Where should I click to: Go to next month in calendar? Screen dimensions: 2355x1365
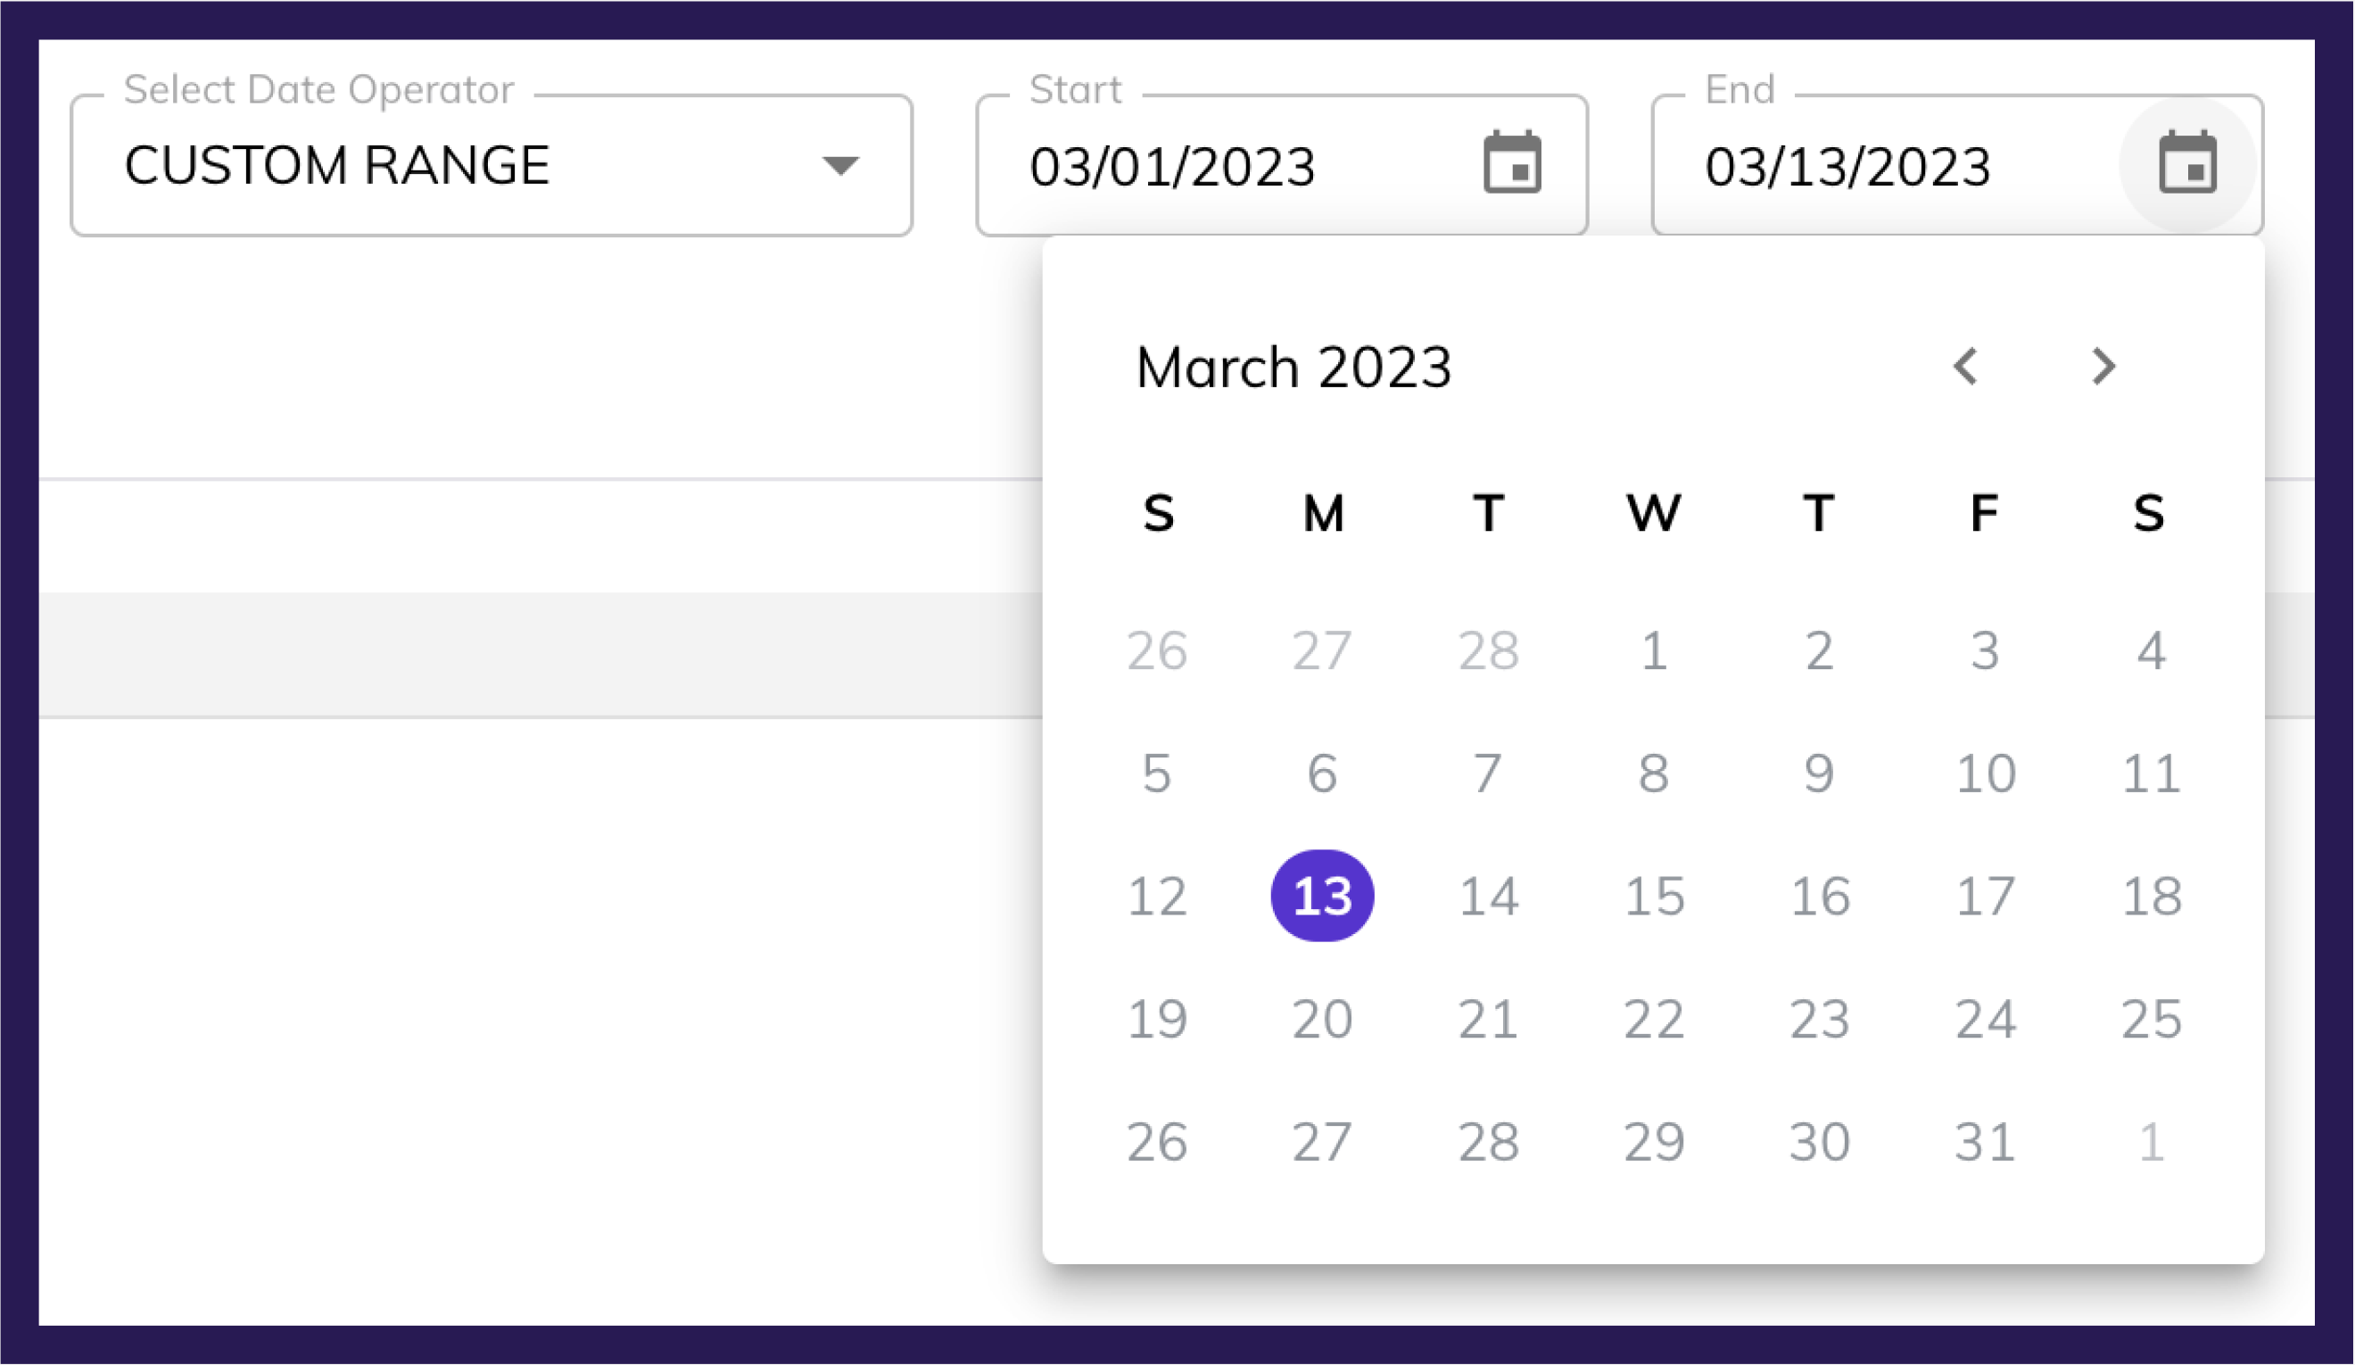click(2103, 366)
